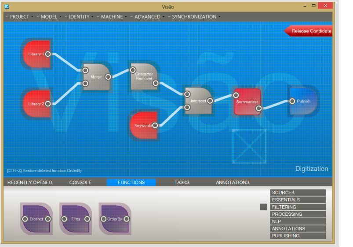353x247 pixels.
Task: Select the Library 1 source node
Action: [x=35, y=54]
